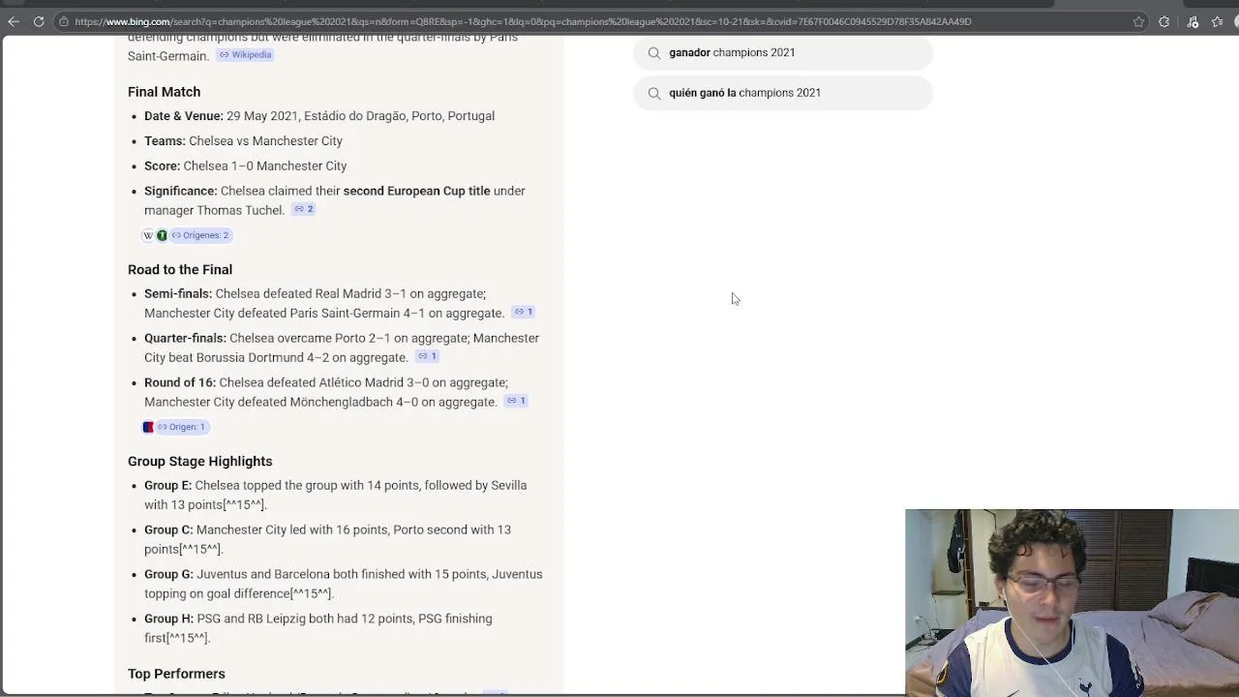Click the 'Group G:' Juventus and Barcelona line
Image resolution: width=1239 pixels, height=697 pixels.
tap(344, 585)
